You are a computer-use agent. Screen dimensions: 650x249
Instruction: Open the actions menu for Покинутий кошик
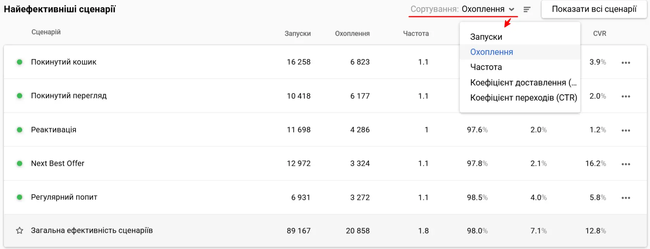click(x=626, y=62)
